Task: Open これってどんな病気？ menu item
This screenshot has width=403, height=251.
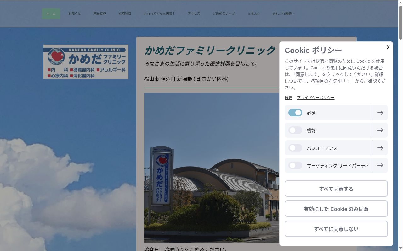Action: (x=159, y=13)
